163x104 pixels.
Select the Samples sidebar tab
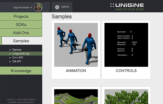pos(21,41)
